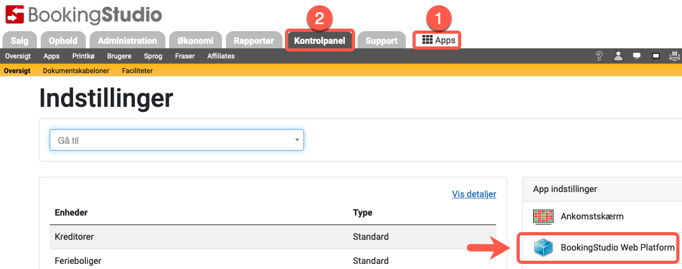
Task: Open the Gå til dropdown
Action: click(177, 140)
